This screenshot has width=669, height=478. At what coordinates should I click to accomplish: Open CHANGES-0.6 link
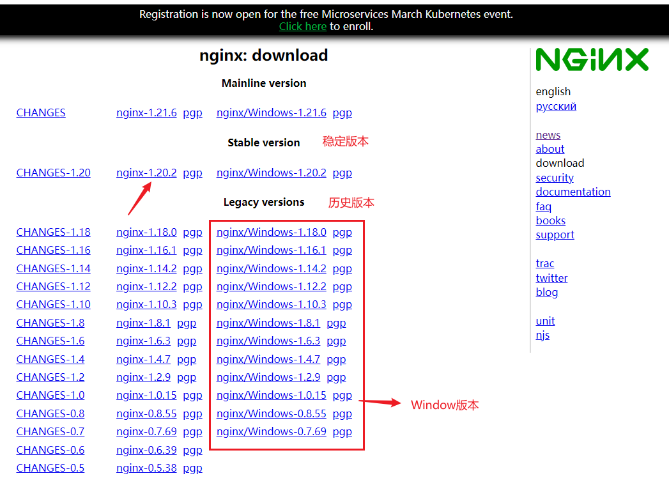click(x=50, y=451)
